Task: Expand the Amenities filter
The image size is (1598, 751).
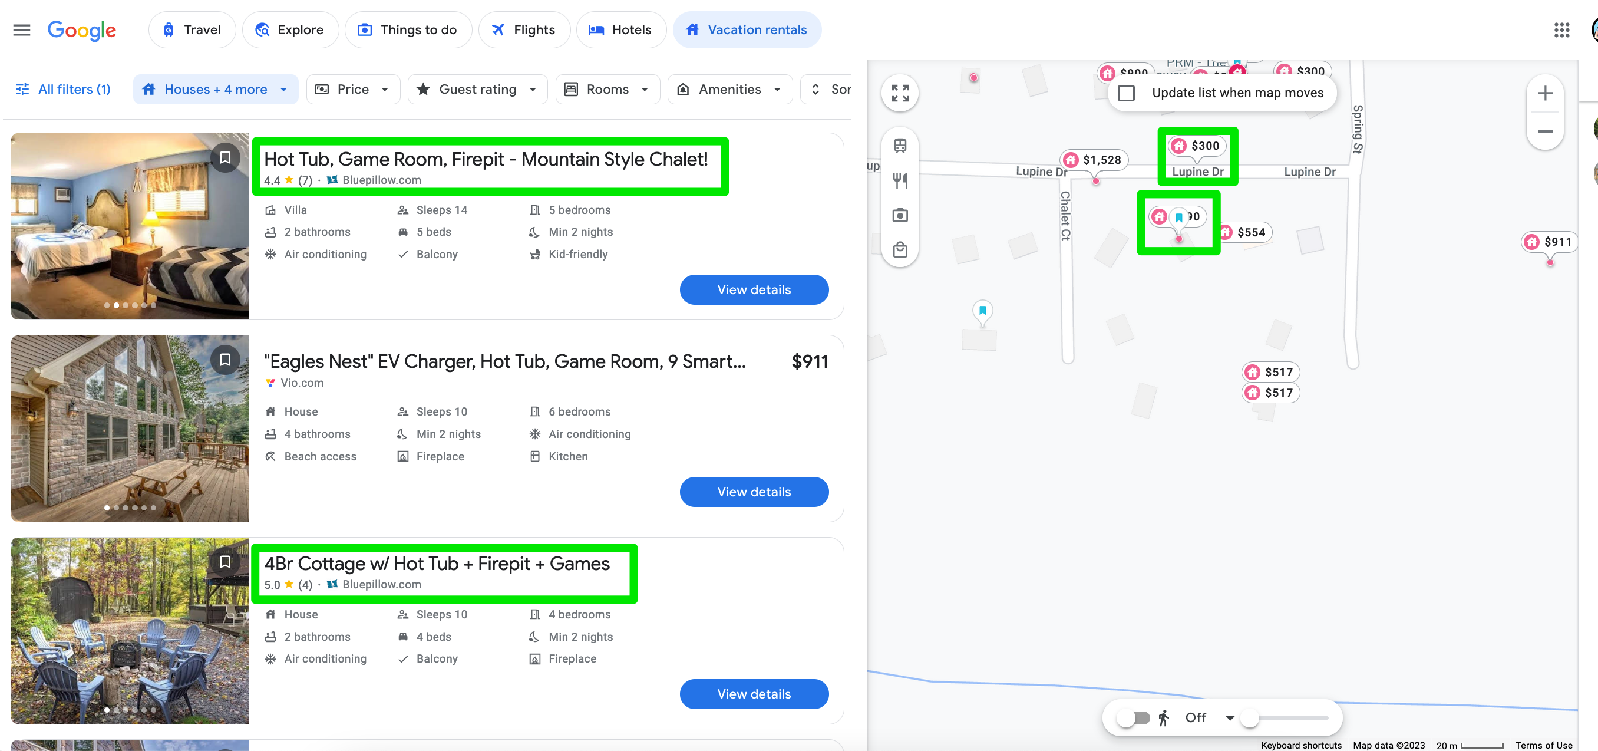Action: (729, 90)
